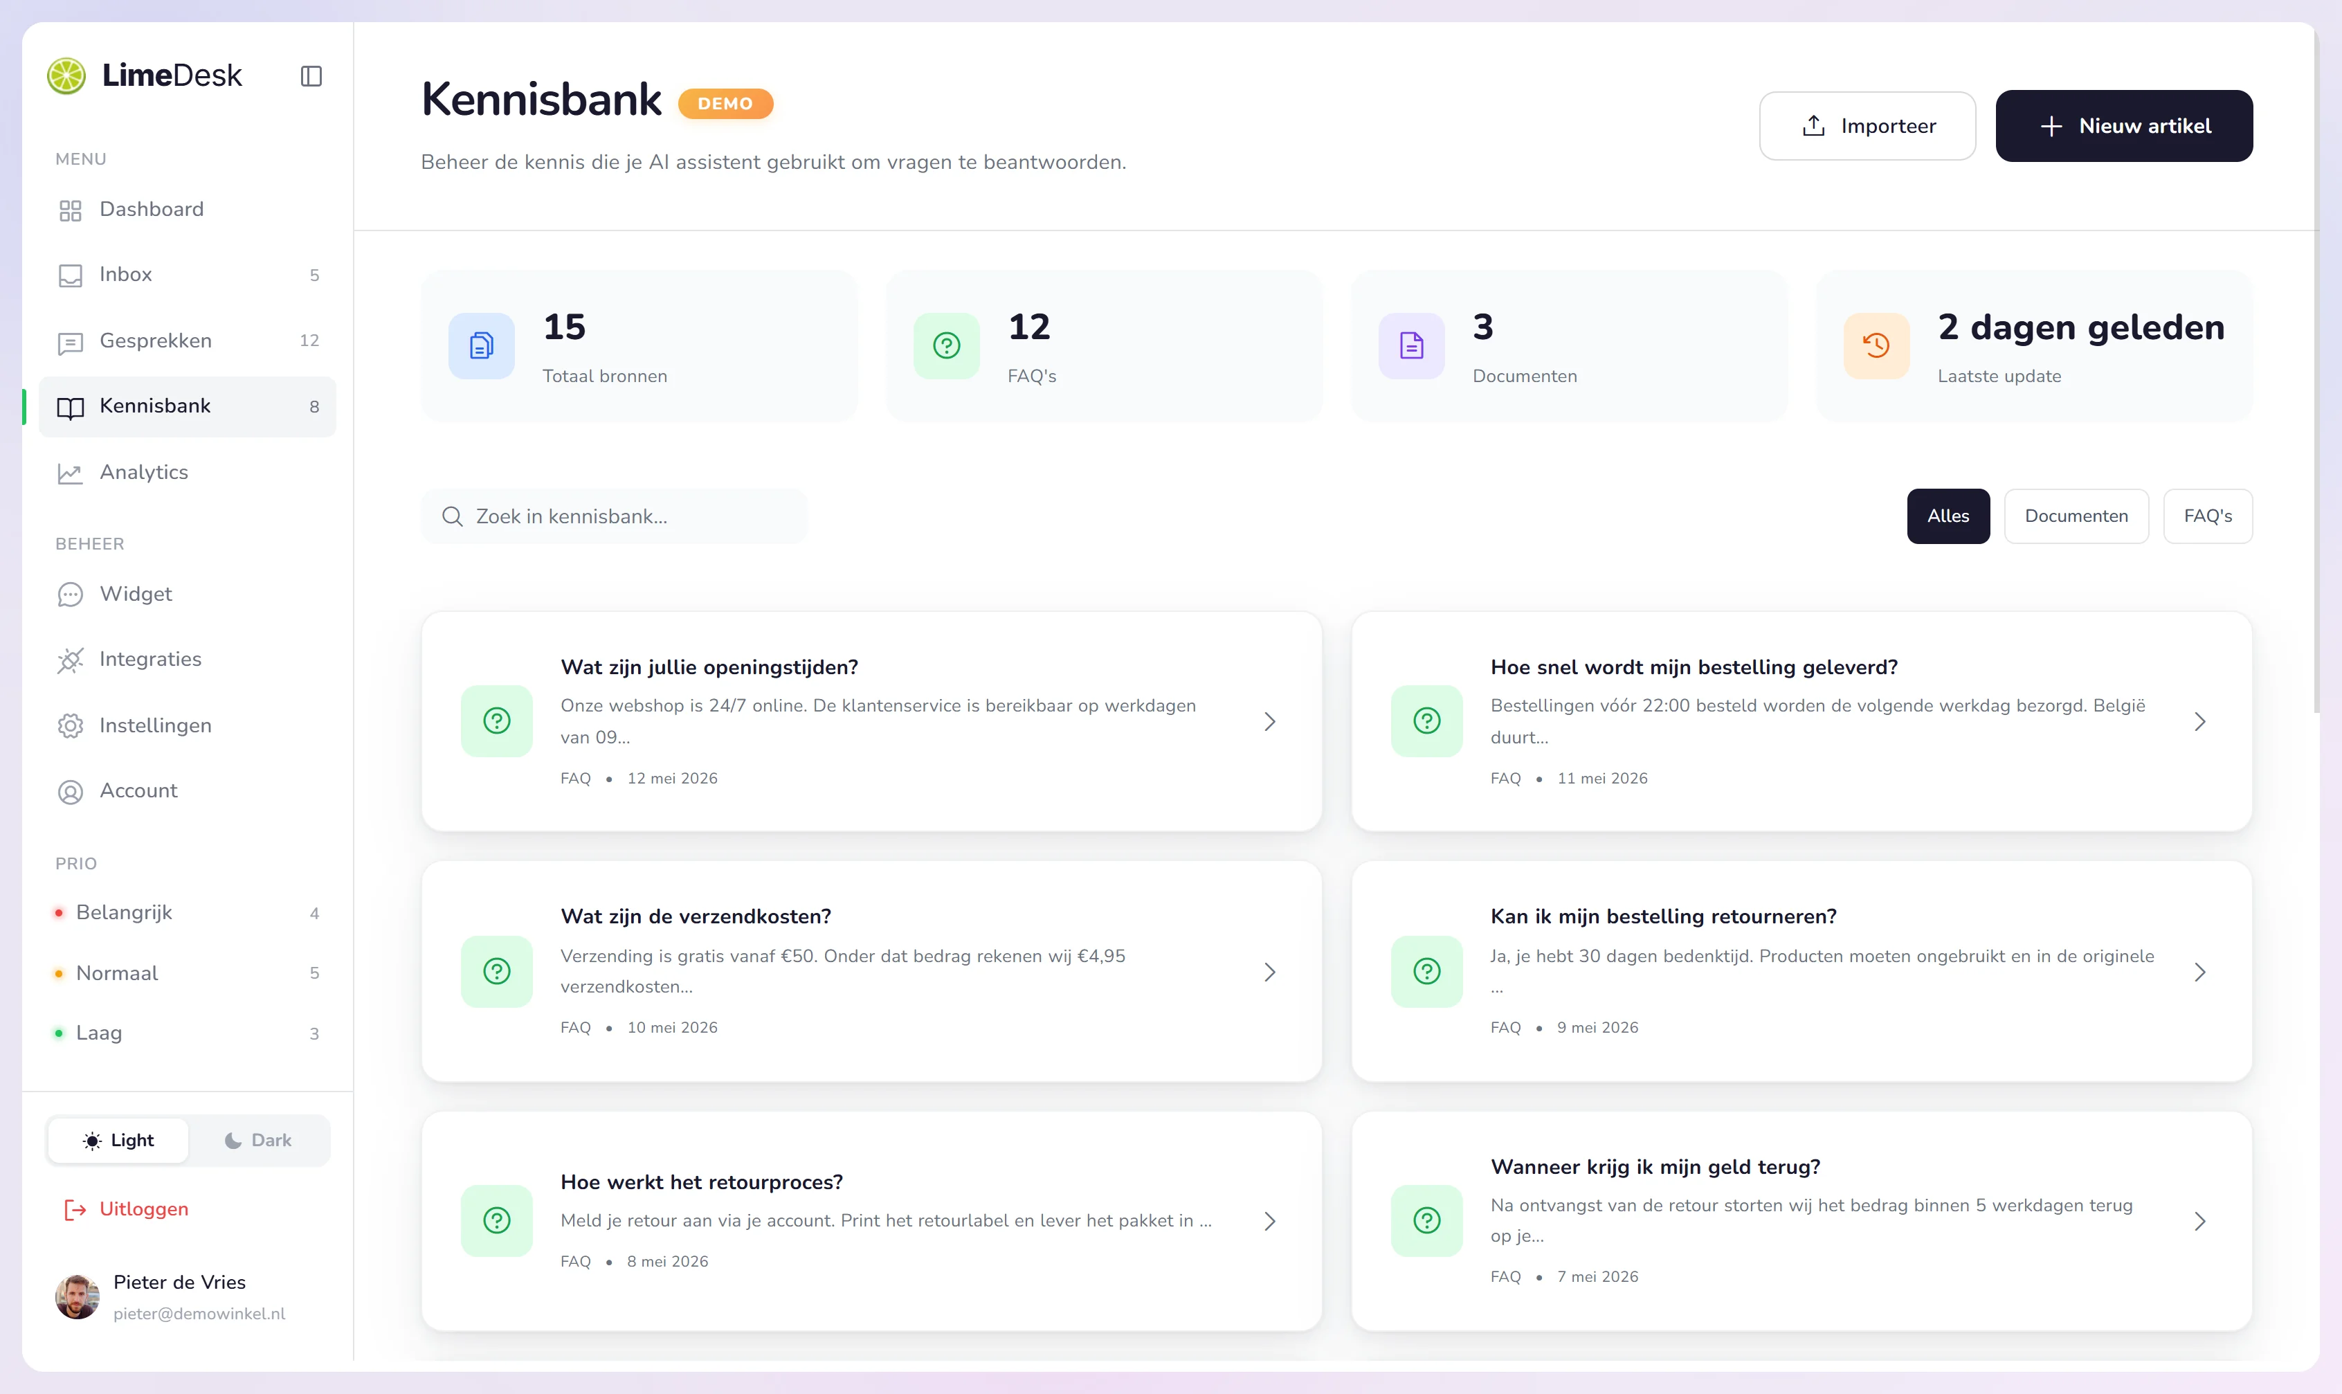Click the Inbox tray icon
The image size is (2342, 1394).
point(71,276)
